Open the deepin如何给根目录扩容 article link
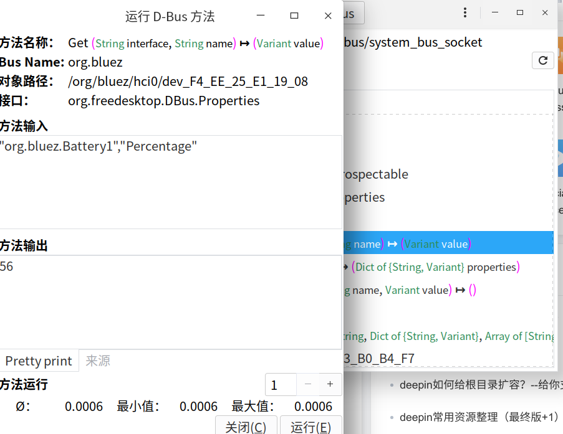The width and height of the screenshot is (563, 434). [474, 385]
